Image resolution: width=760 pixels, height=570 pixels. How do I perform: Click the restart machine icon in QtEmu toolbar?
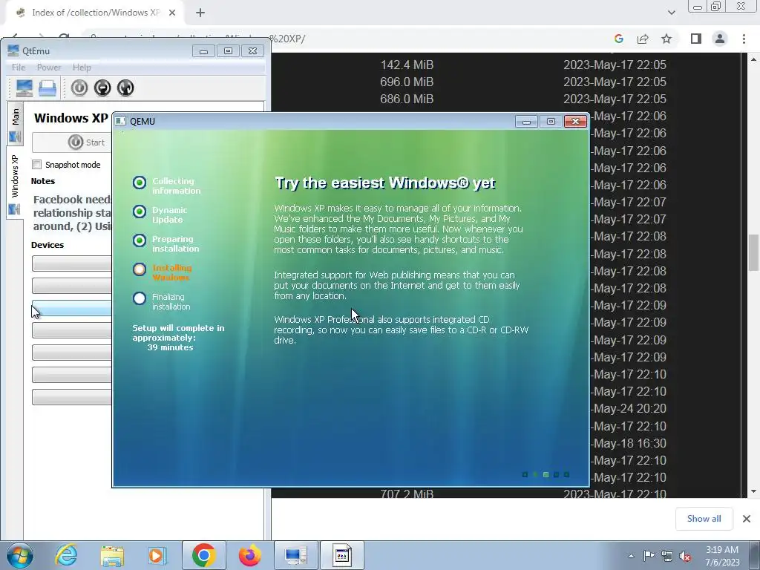[x=125, y=88]
